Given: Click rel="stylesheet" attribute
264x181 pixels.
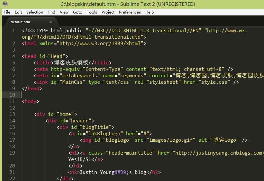Looking at the screenshot, I should coord(158,82).
